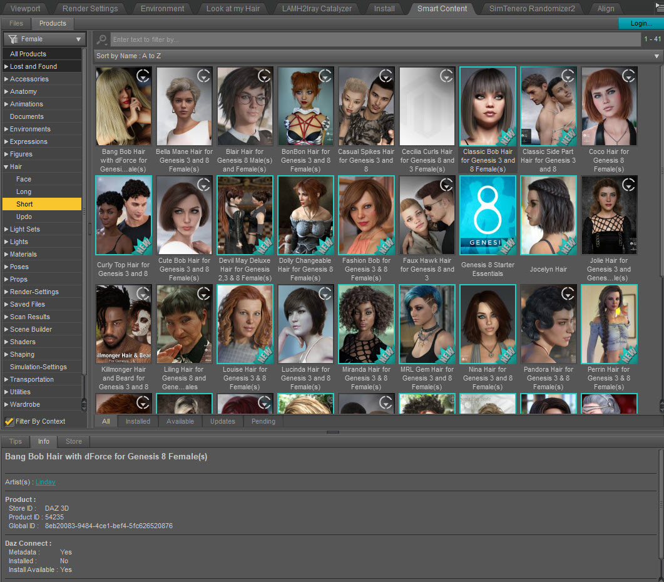This screenshot has height=582, width=664.
Task: Open the Linday artist link
Action: coord(46,482)
